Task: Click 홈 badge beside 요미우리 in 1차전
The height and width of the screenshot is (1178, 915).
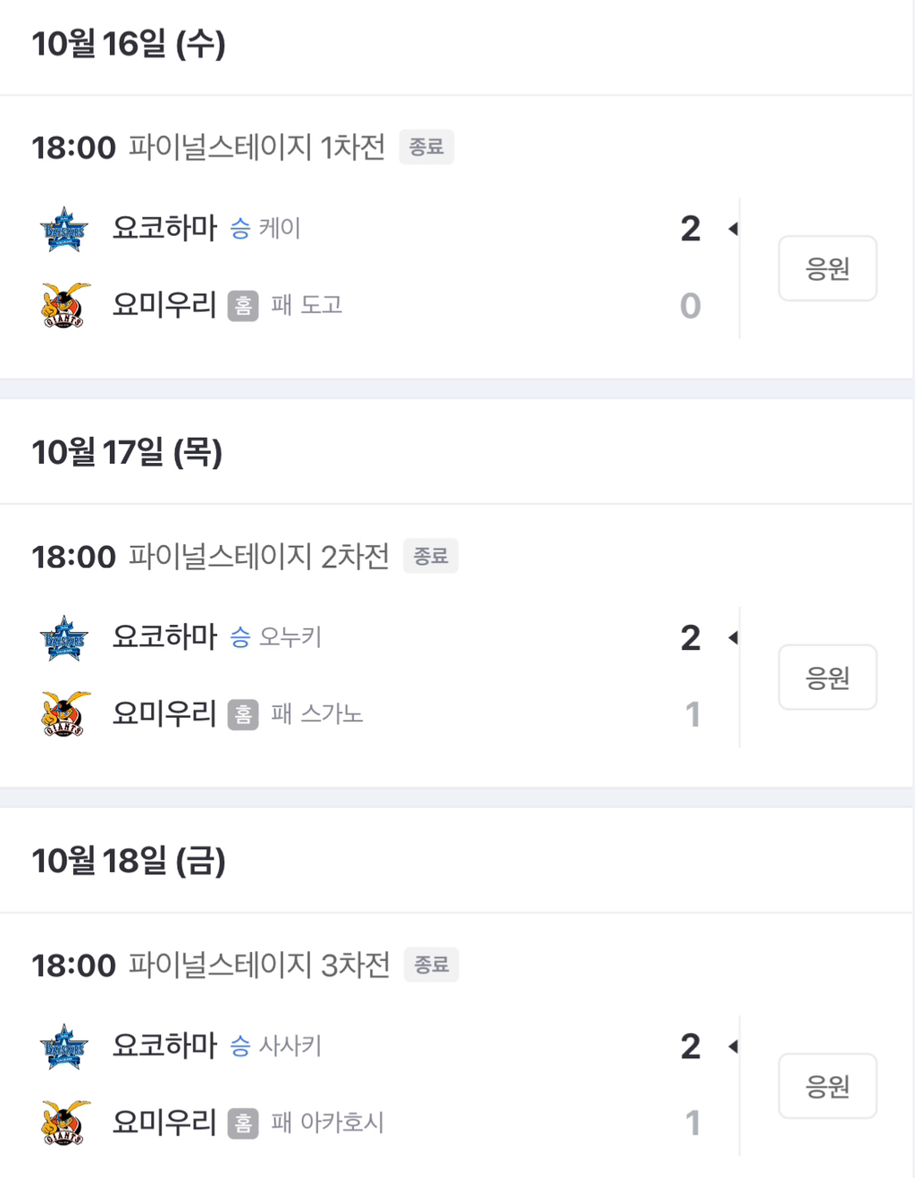Action: 243,306
